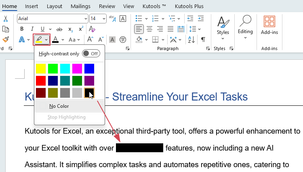Click Enclose Characters icon
Viewport: 303px width, 172px height.
tap(123, 40)
